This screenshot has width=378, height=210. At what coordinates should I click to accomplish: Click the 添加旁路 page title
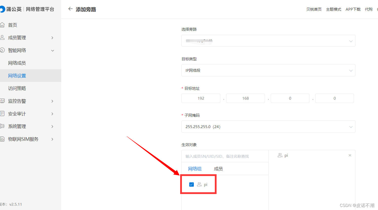point(86,9)
